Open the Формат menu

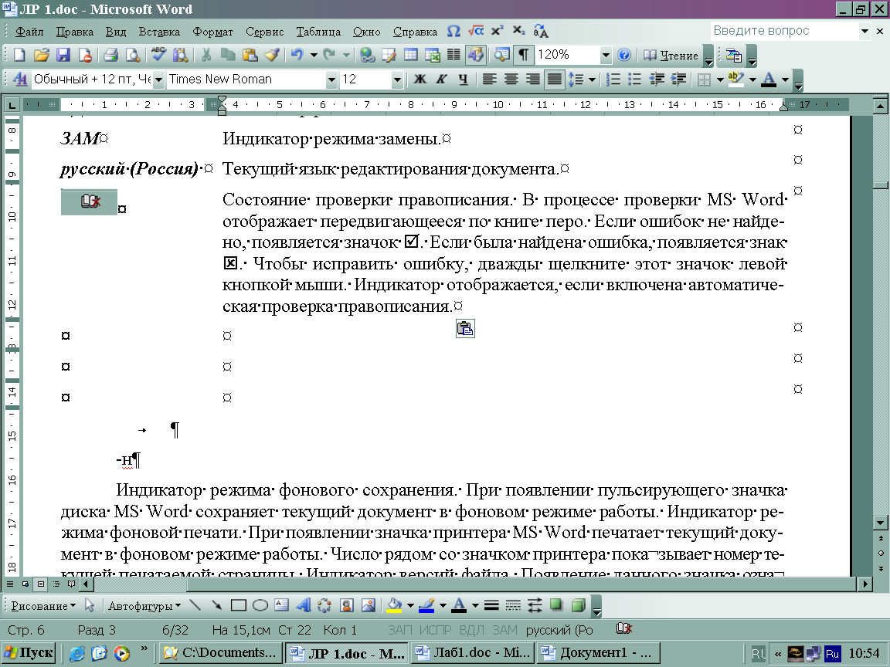(213, 32)
